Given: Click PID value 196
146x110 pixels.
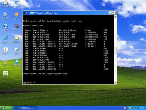Looking at the screenshot, I should pyautogui.click(x=105, y=39).
